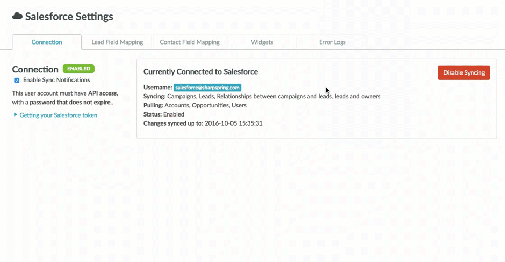
Task: Click the Status: Enabled line
Action: pos(164,114)
